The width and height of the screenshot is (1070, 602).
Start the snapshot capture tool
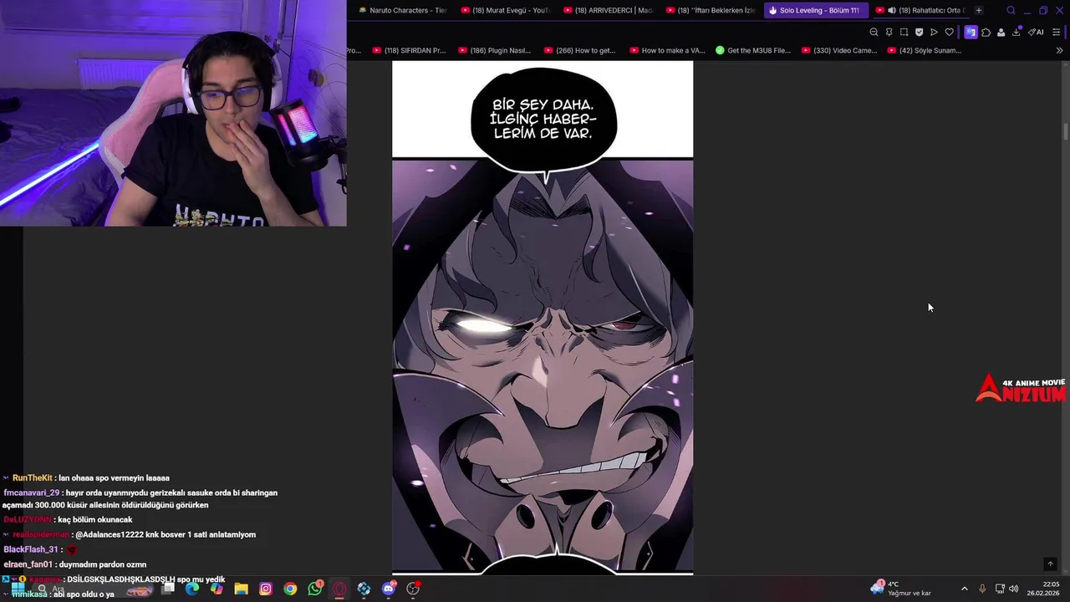coord(904,32)
